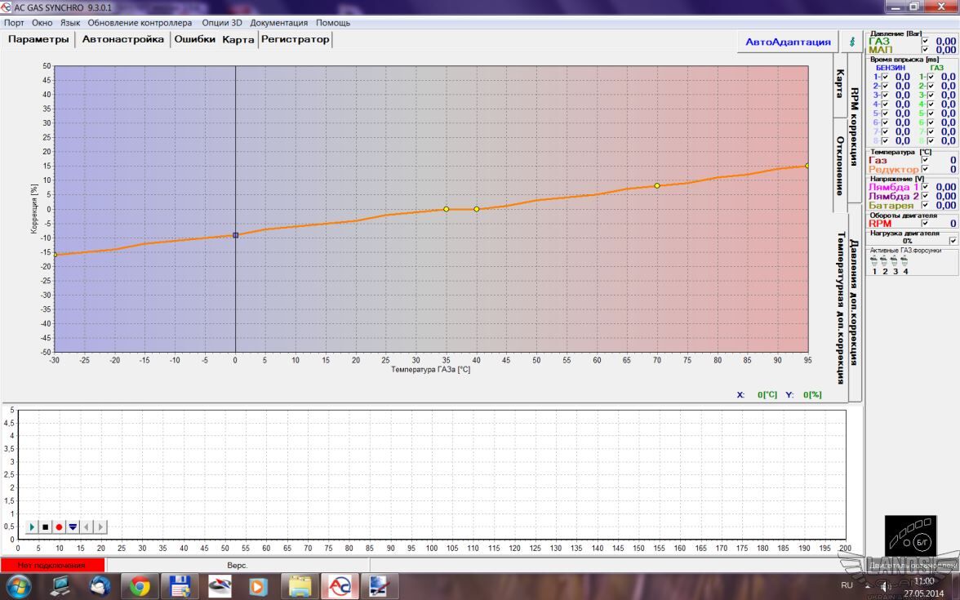Begin recording with the red circle button
The height and width of the screenshot is (600, 960).
pyautogui.click(x=59, y=527)
